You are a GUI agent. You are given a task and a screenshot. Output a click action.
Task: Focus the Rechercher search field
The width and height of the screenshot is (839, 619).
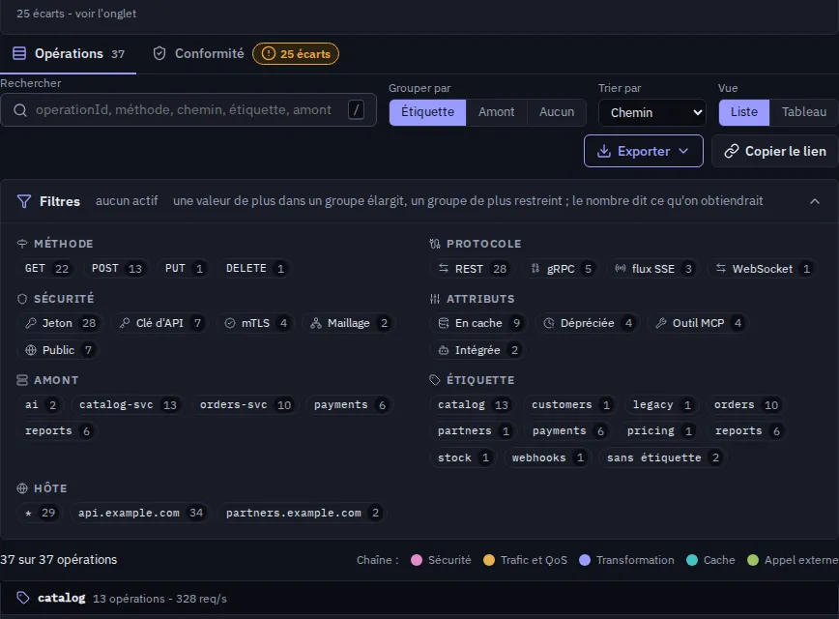coord(188,110)
